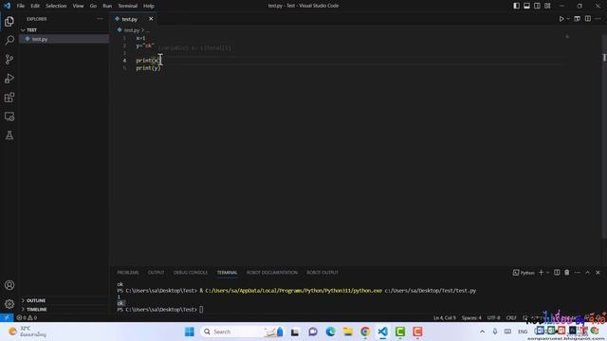The height and width of the screenshot is (341, 607).
Task: Click the Run Python File play button
Action: tap(561, 19)
